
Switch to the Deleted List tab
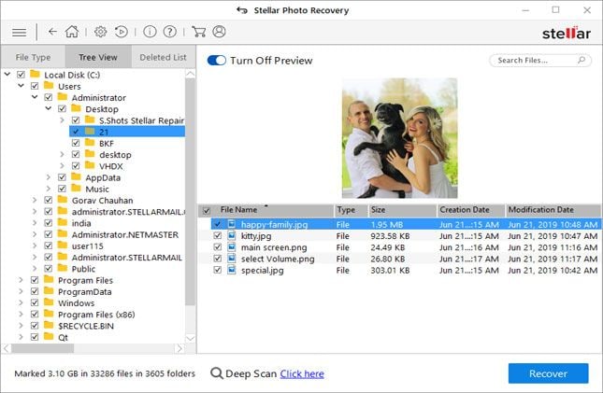coord(163,57)
